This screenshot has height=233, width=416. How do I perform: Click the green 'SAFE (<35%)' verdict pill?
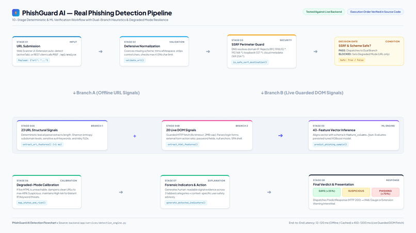tap(327, 192)
